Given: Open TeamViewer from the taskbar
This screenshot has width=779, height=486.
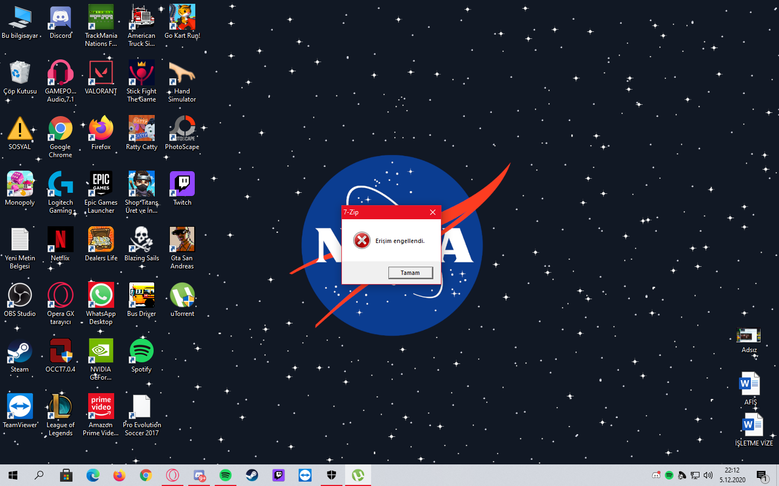Looking at the screenshot, I should click(x=305, y=475).
